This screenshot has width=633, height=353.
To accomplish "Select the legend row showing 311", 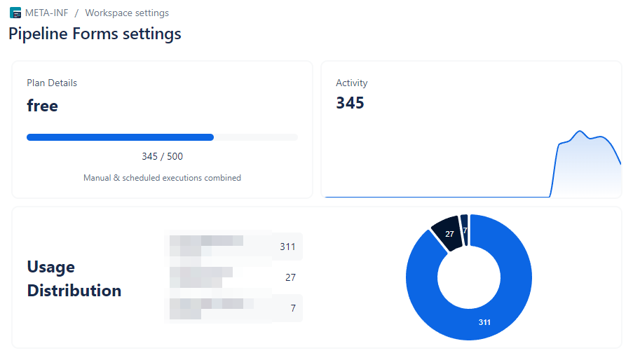I will [233, 247].
